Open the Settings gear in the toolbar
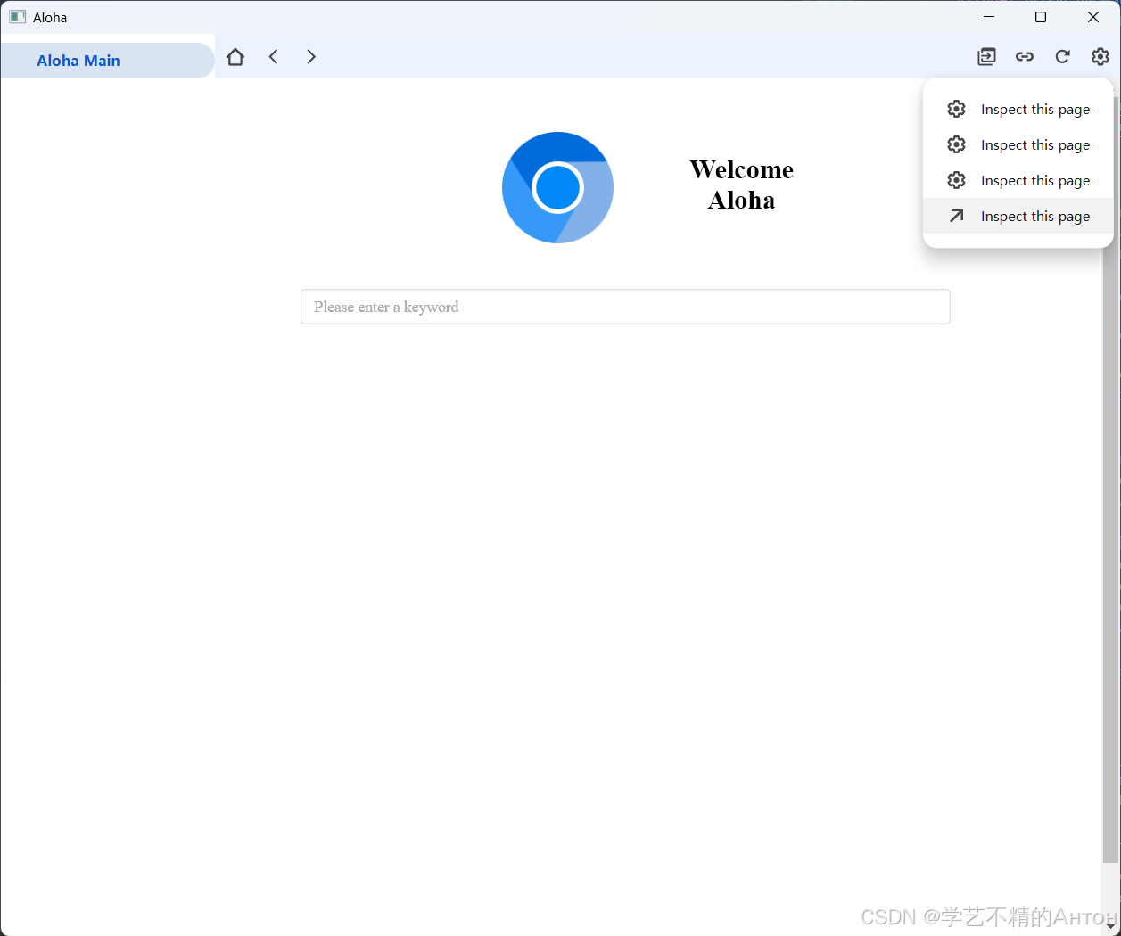 point(1100,56)
